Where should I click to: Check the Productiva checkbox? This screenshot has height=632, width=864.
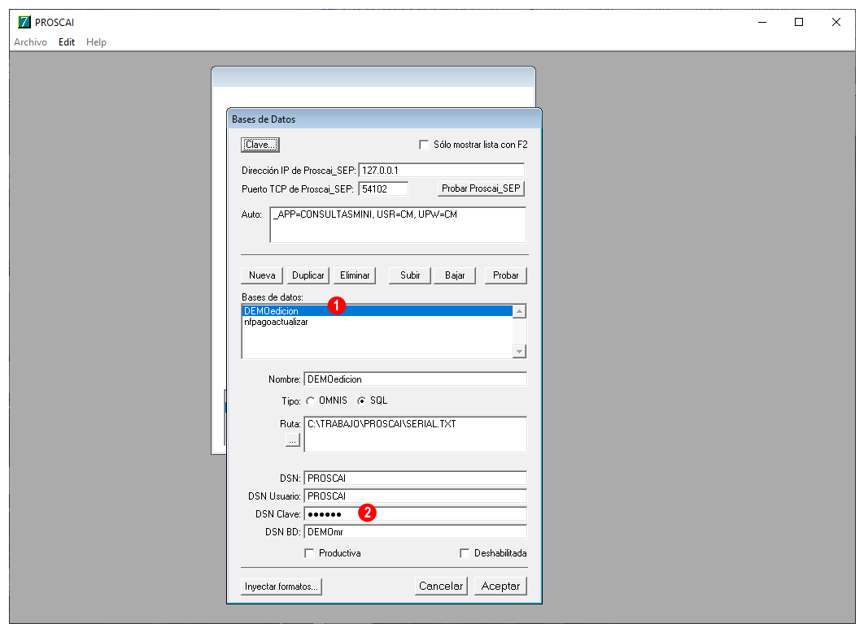pyautogui.click(x=310, y=553)
